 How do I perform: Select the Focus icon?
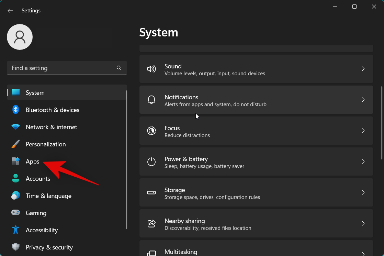click(x=151, y=131)
